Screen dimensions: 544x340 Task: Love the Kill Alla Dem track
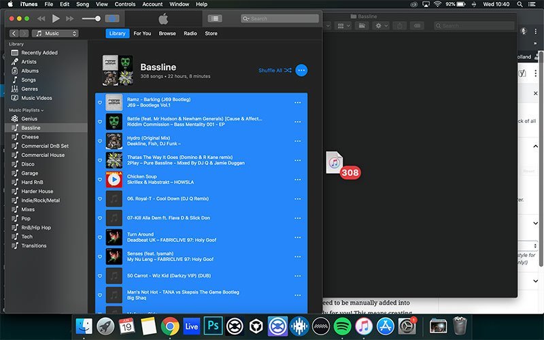[100, 218]
